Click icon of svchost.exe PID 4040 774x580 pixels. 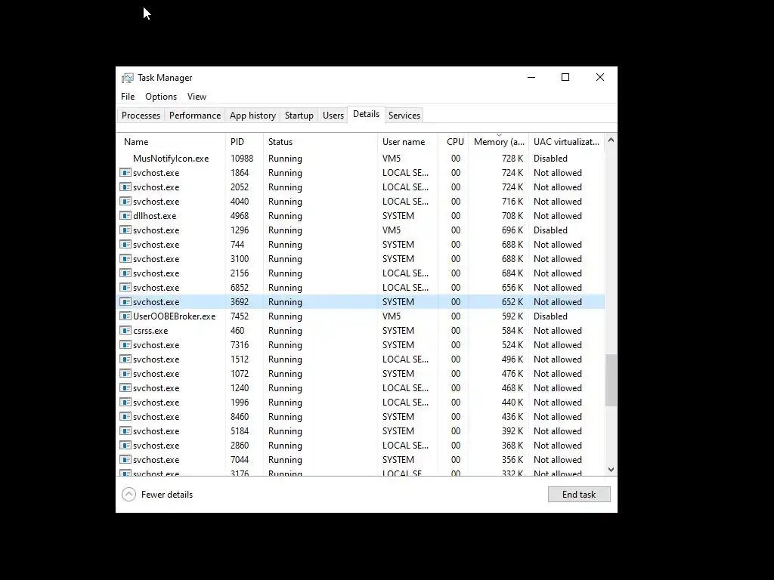[x=125, y=201]
